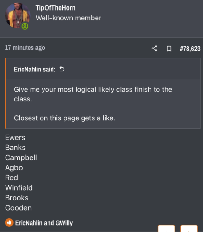This screenshot has height=232, width=203.
Task: Click the name 'Ewers' in the post
Action: point(15,137)
